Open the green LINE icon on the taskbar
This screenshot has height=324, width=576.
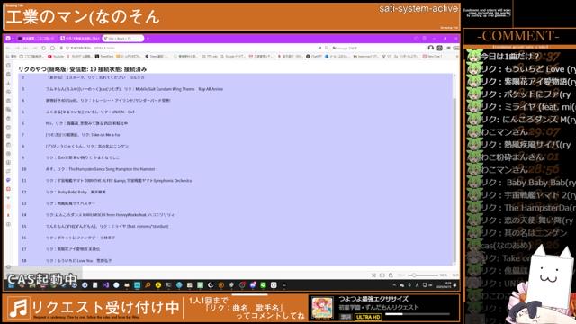263,284
